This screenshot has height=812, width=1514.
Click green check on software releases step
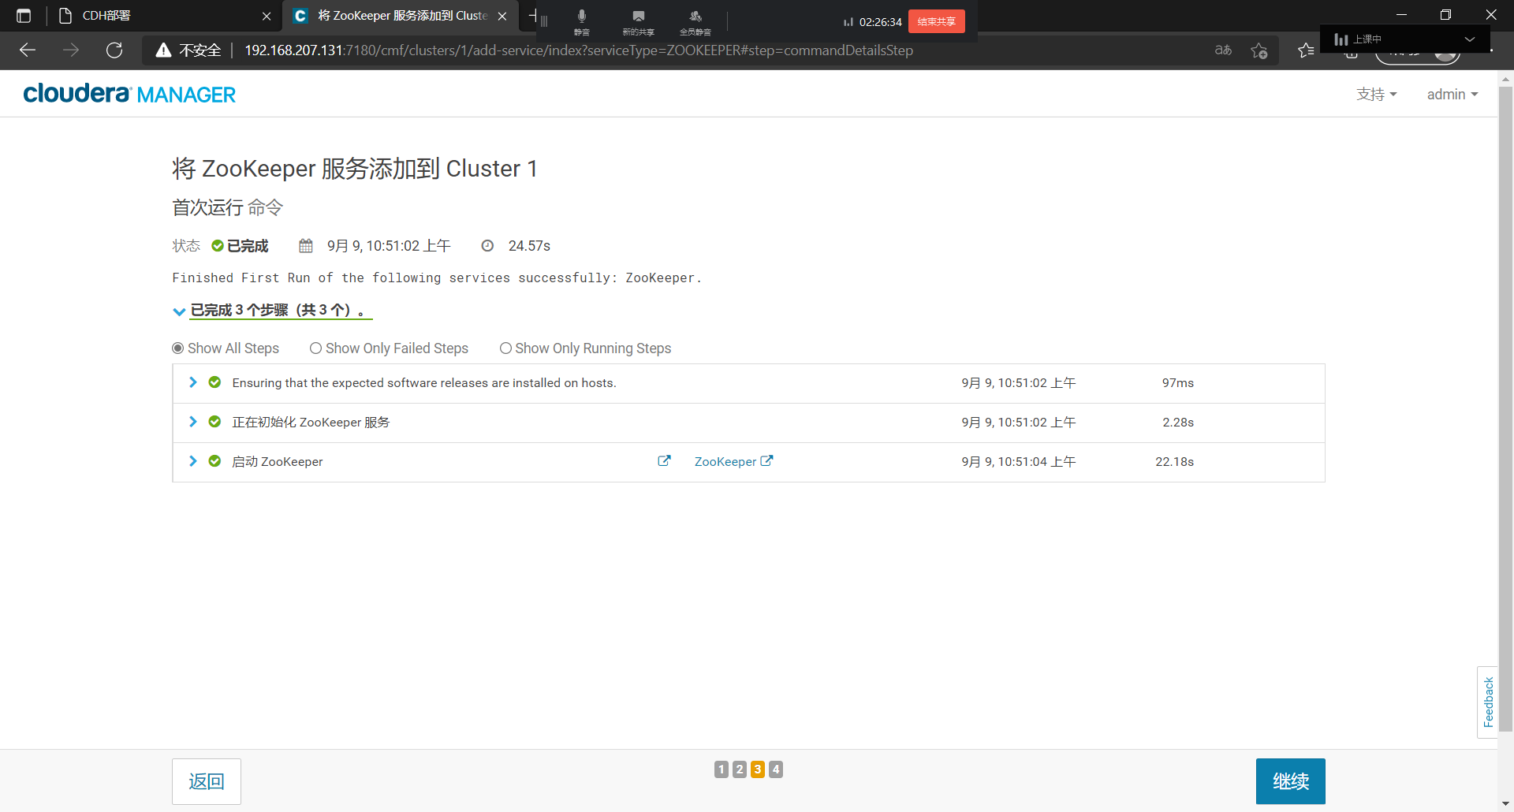click(x=214, y=382)
